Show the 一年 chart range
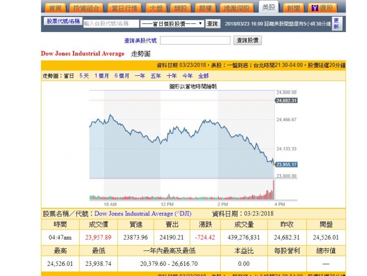The image size is (367, 276). (x=140, y=76)
